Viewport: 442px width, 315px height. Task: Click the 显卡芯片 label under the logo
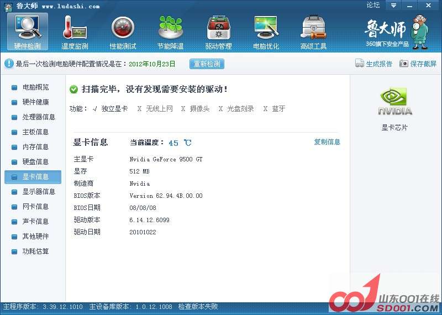pos(394,128)
